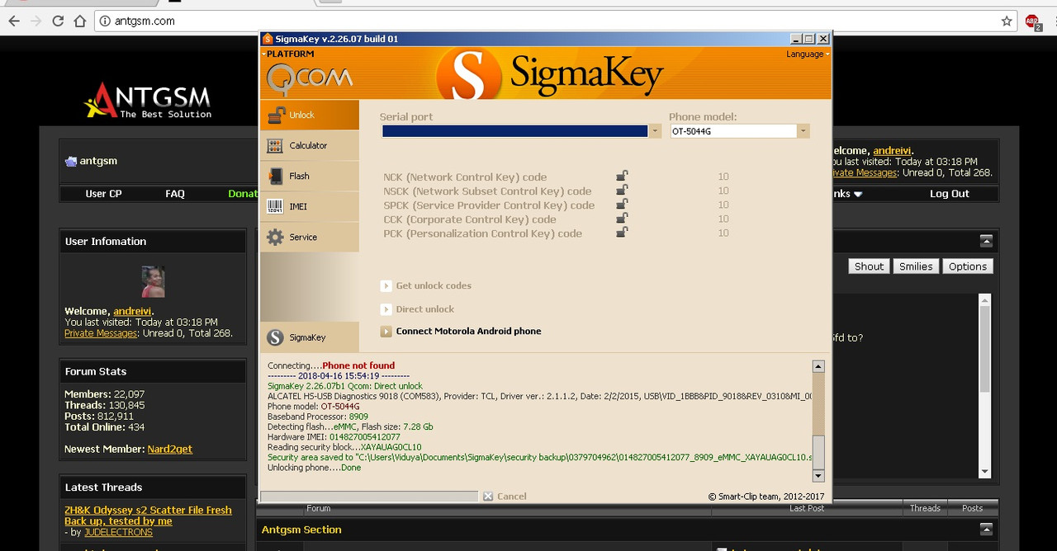The width and height of the screenshot is (1057, 551).
Task: Collapse the Antgsm Section panel
Action: (x=986, y=529)
